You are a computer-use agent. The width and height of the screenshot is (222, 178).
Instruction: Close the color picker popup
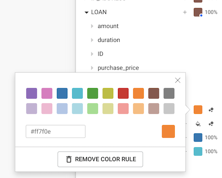(x=177, y=81)
